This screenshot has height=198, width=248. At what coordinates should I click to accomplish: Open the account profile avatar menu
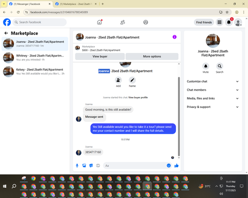[238, 22]
